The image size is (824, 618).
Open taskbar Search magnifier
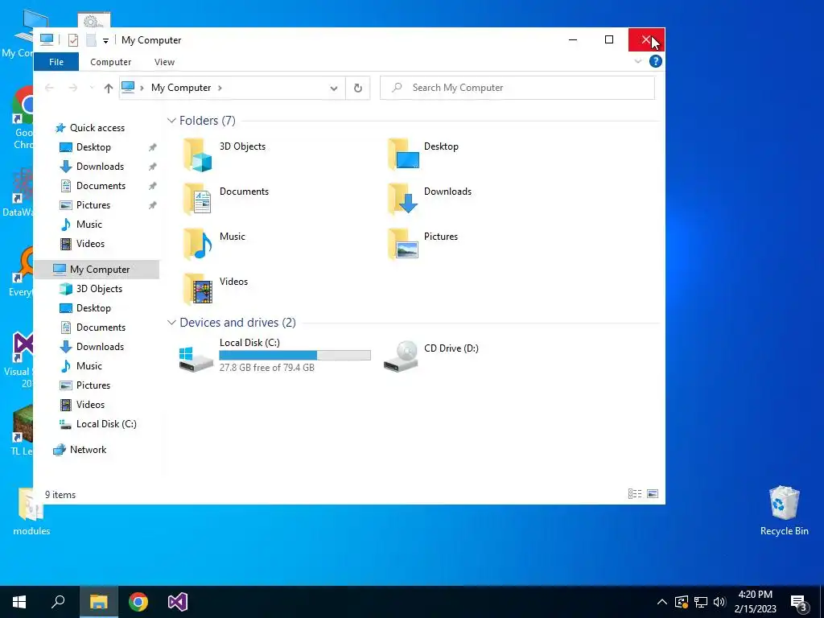point(58,602)
